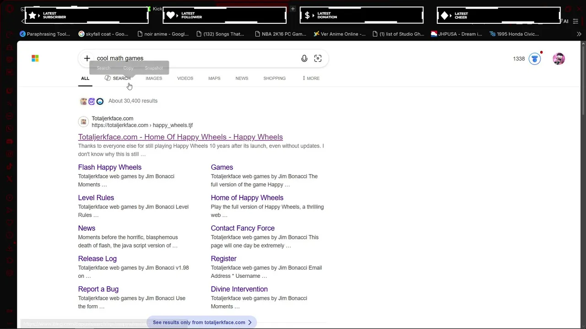
Task: Open the Ver Anime Online bookmark
Action: [339, 34]
